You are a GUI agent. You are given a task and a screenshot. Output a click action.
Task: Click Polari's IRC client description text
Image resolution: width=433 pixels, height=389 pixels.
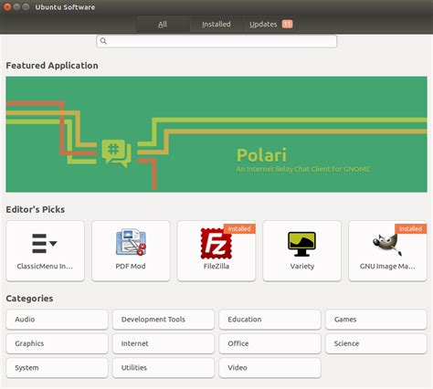pos(303,169)
